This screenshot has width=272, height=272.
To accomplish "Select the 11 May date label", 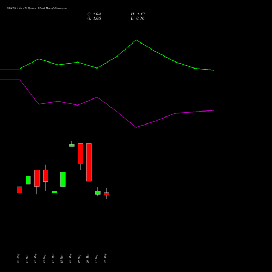I will (27, 258).
